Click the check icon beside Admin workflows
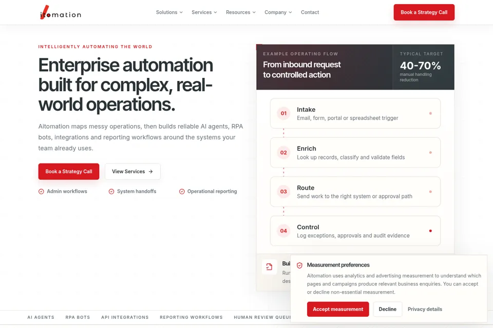 [x=41, y=192]
